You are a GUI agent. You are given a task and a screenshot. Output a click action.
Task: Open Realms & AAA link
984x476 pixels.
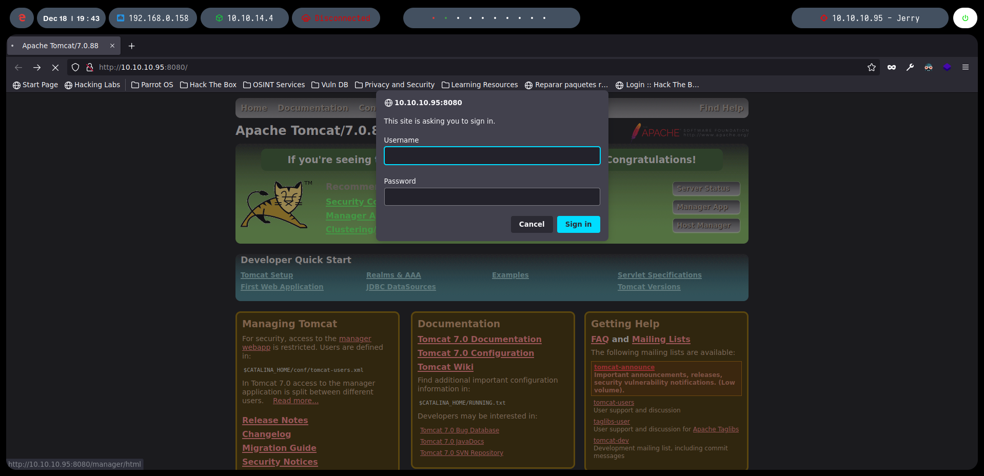pos(393,275)
